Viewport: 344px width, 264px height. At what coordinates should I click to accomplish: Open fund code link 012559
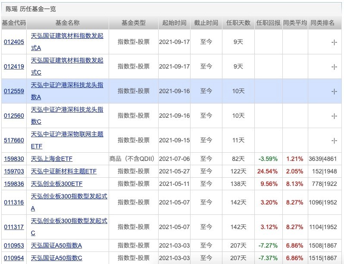14,91
